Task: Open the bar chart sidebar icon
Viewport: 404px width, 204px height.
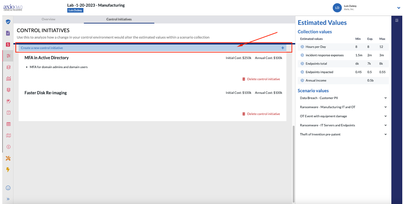Action: (8, 79)
